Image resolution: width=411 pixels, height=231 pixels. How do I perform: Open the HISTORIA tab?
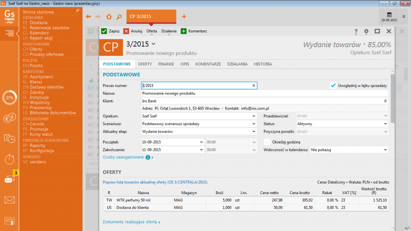coord(263,64)
